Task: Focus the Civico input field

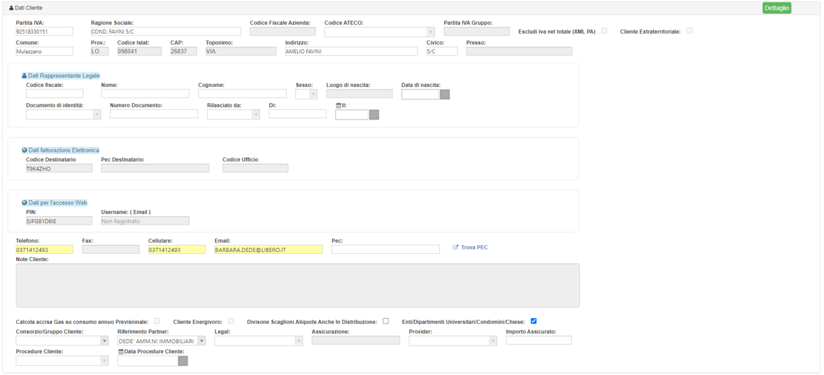Action: [442, 51]
